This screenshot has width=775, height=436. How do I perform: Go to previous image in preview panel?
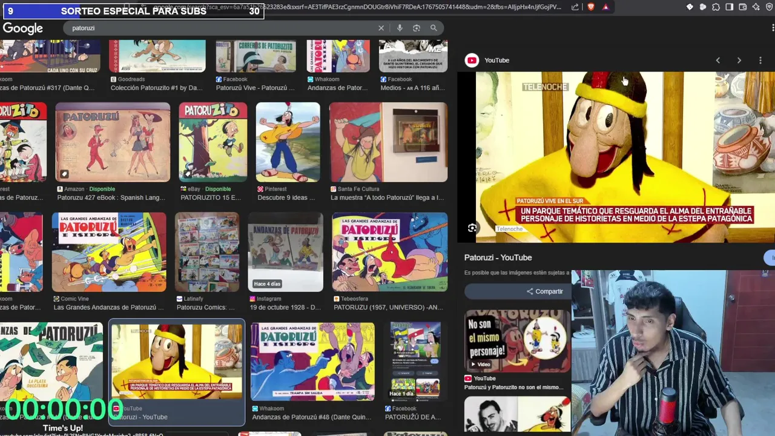718,60
